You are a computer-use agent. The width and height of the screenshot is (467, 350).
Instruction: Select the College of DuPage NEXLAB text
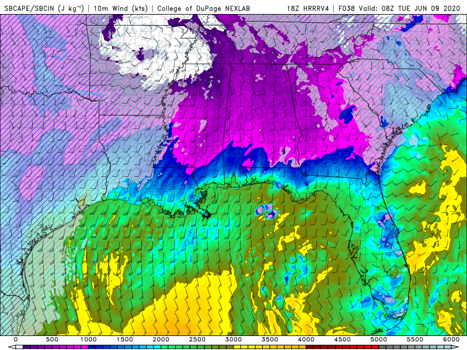click(203, 8)
